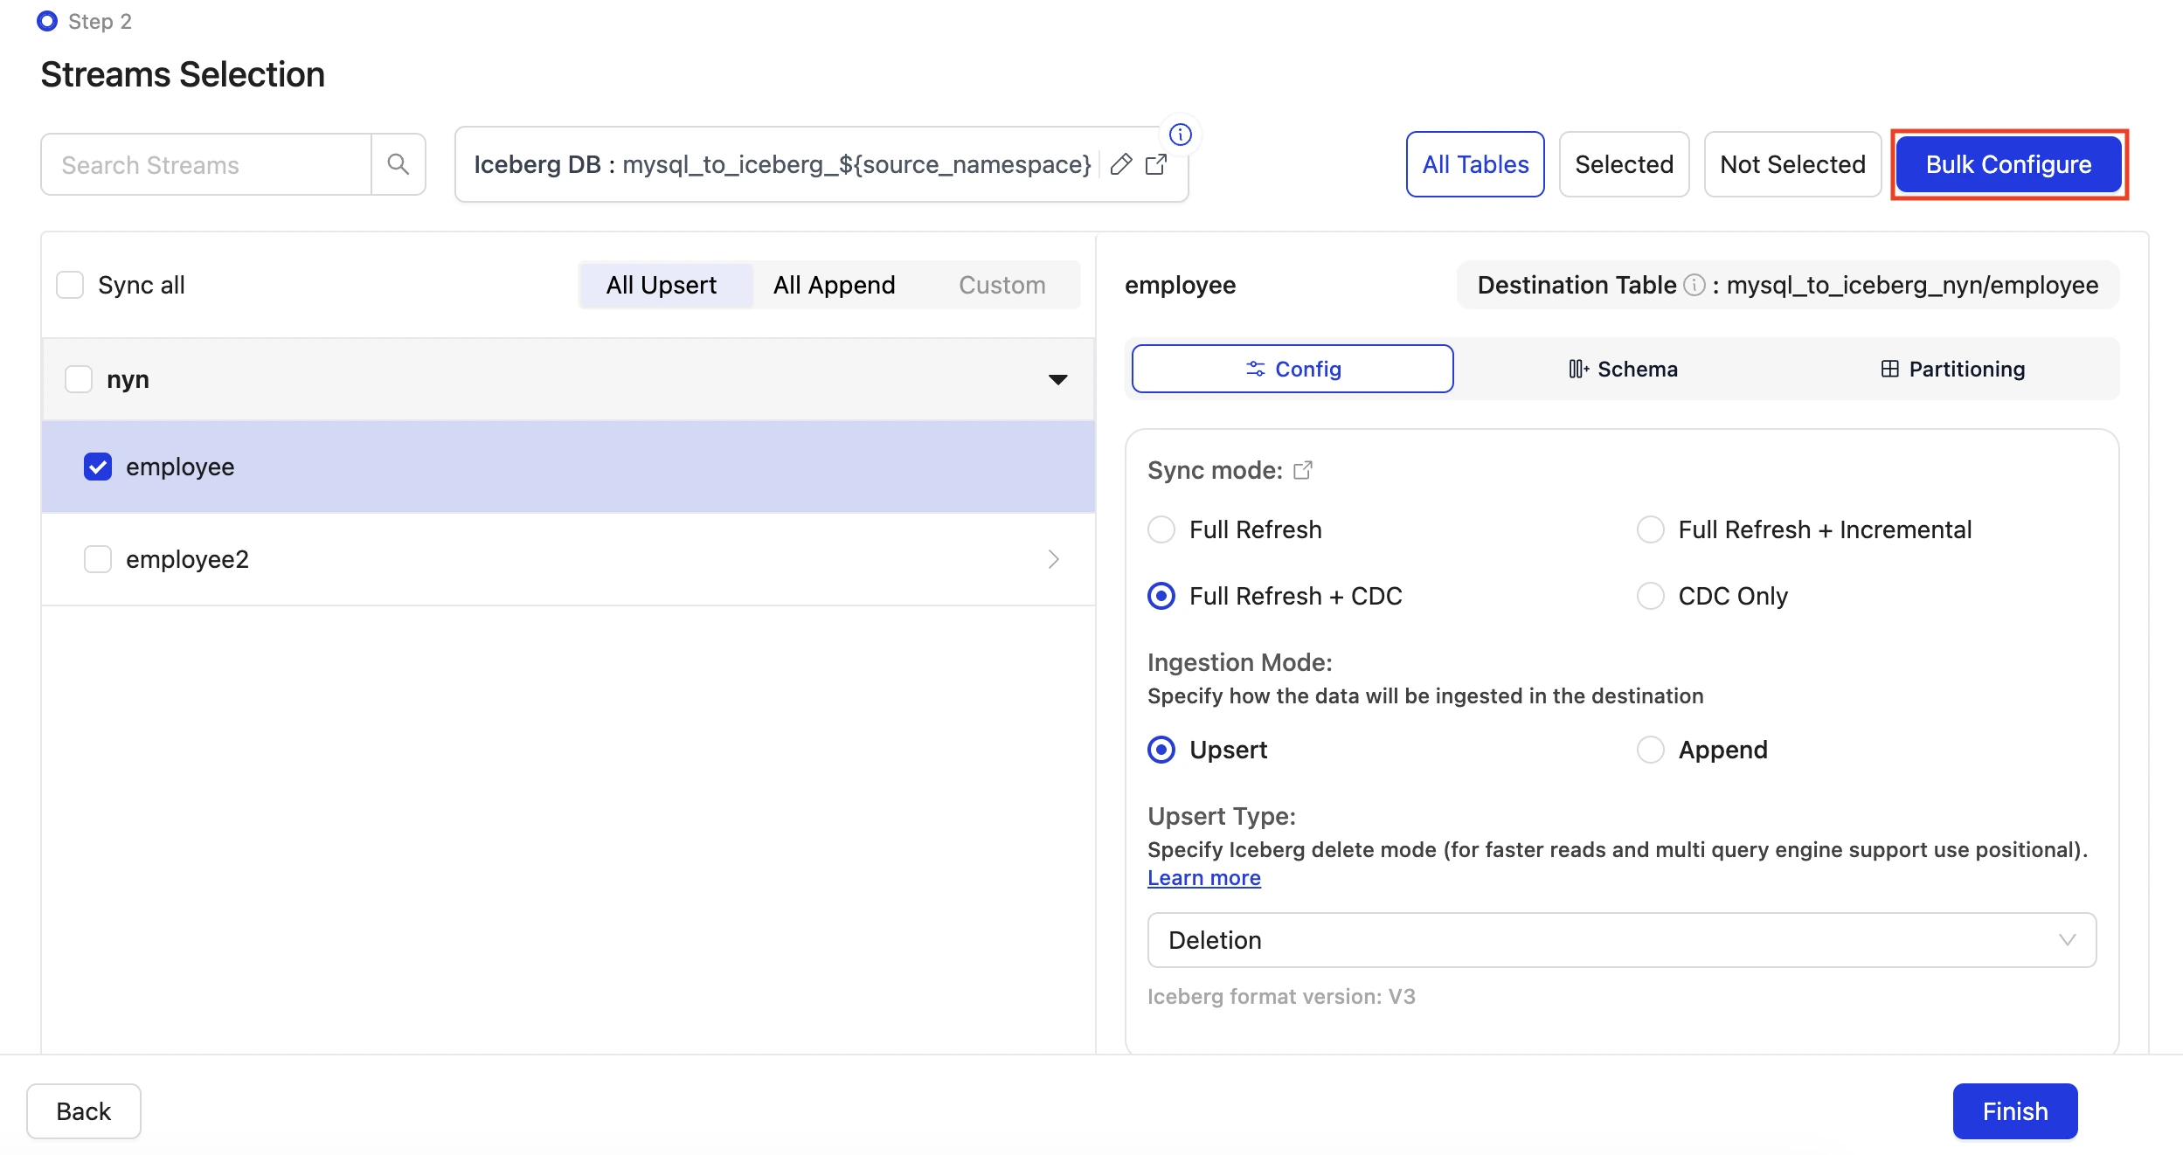Filter by All Tables
Image resolution: width=2183 pixels, height=1155 pixels.
[1475, 164]
